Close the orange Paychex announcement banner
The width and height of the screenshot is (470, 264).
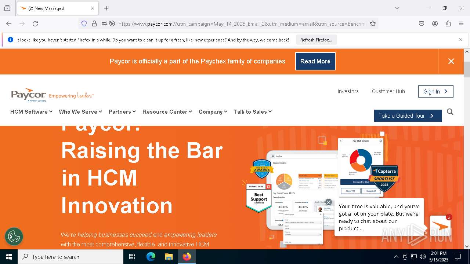[451, 61]
